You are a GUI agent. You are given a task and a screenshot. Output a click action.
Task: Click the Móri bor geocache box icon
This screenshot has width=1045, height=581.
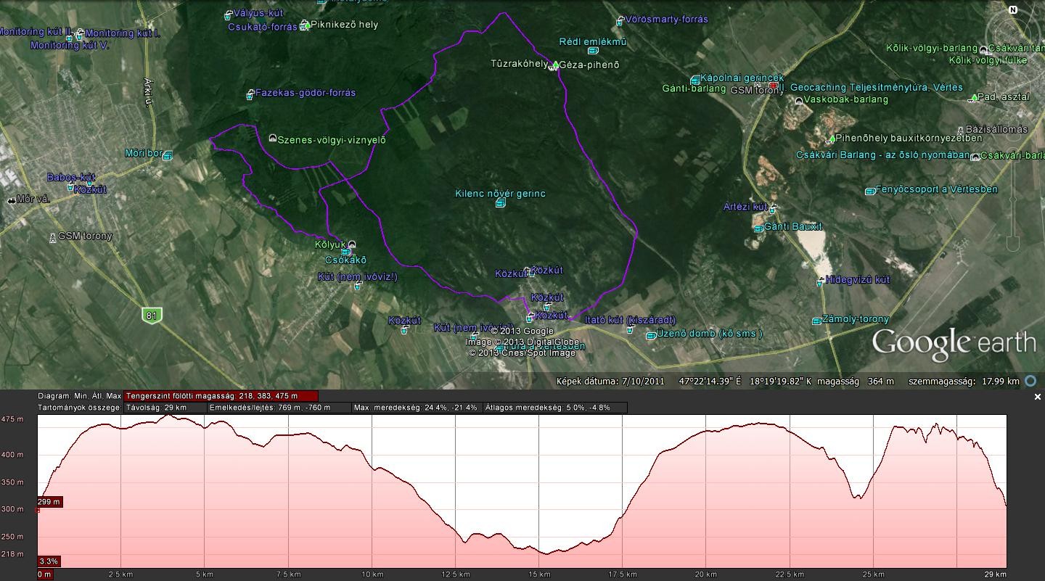click(168, 155)
